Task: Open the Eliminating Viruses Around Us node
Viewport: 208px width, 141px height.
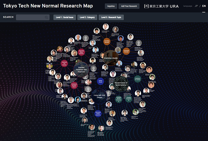Action: pos(98,113)
